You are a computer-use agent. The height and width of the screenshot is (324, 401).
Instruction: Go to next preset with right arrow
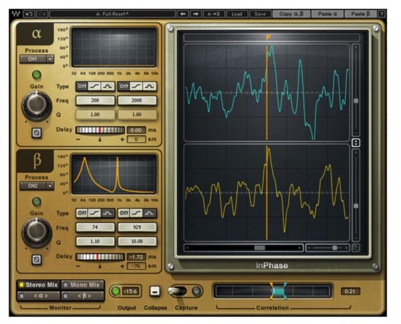pyautogui.click(x=196, y=14)
